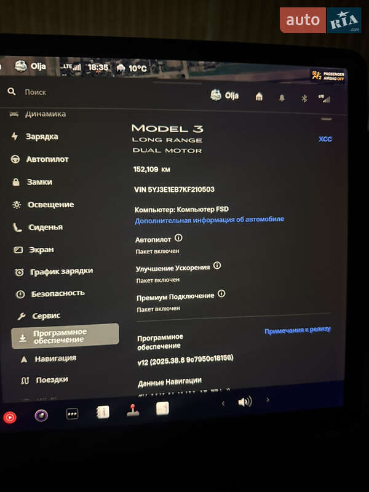Open the HomeLink garage icon
The height and width of the screenshot is (492, 369).
tap(259, 97)
